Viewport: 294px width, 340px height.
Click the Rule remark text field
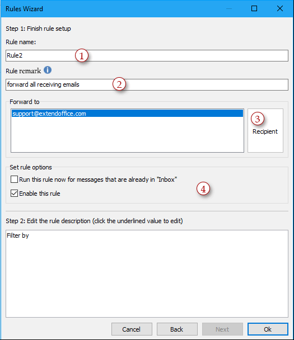147,84
